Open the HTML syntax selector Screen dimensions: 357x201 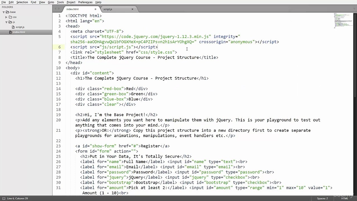(344, 198)
